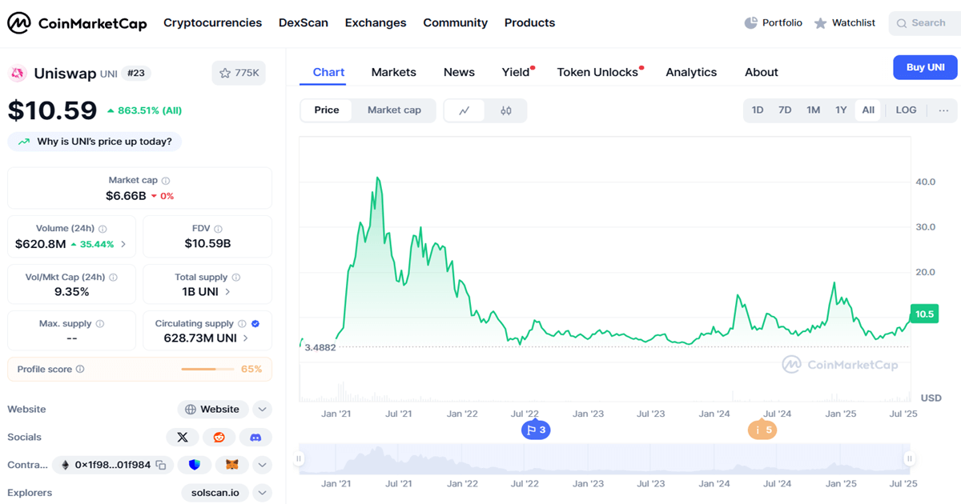Image resolution: width=961 pixels, height=504 pixels.
Task: Open the Products menu
Action: (x=529, y=23)
